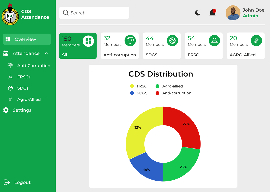The height and width of the screenshot is (192, 270).
Task: Open notifications via the bell icon
Action: click(212, 13)
